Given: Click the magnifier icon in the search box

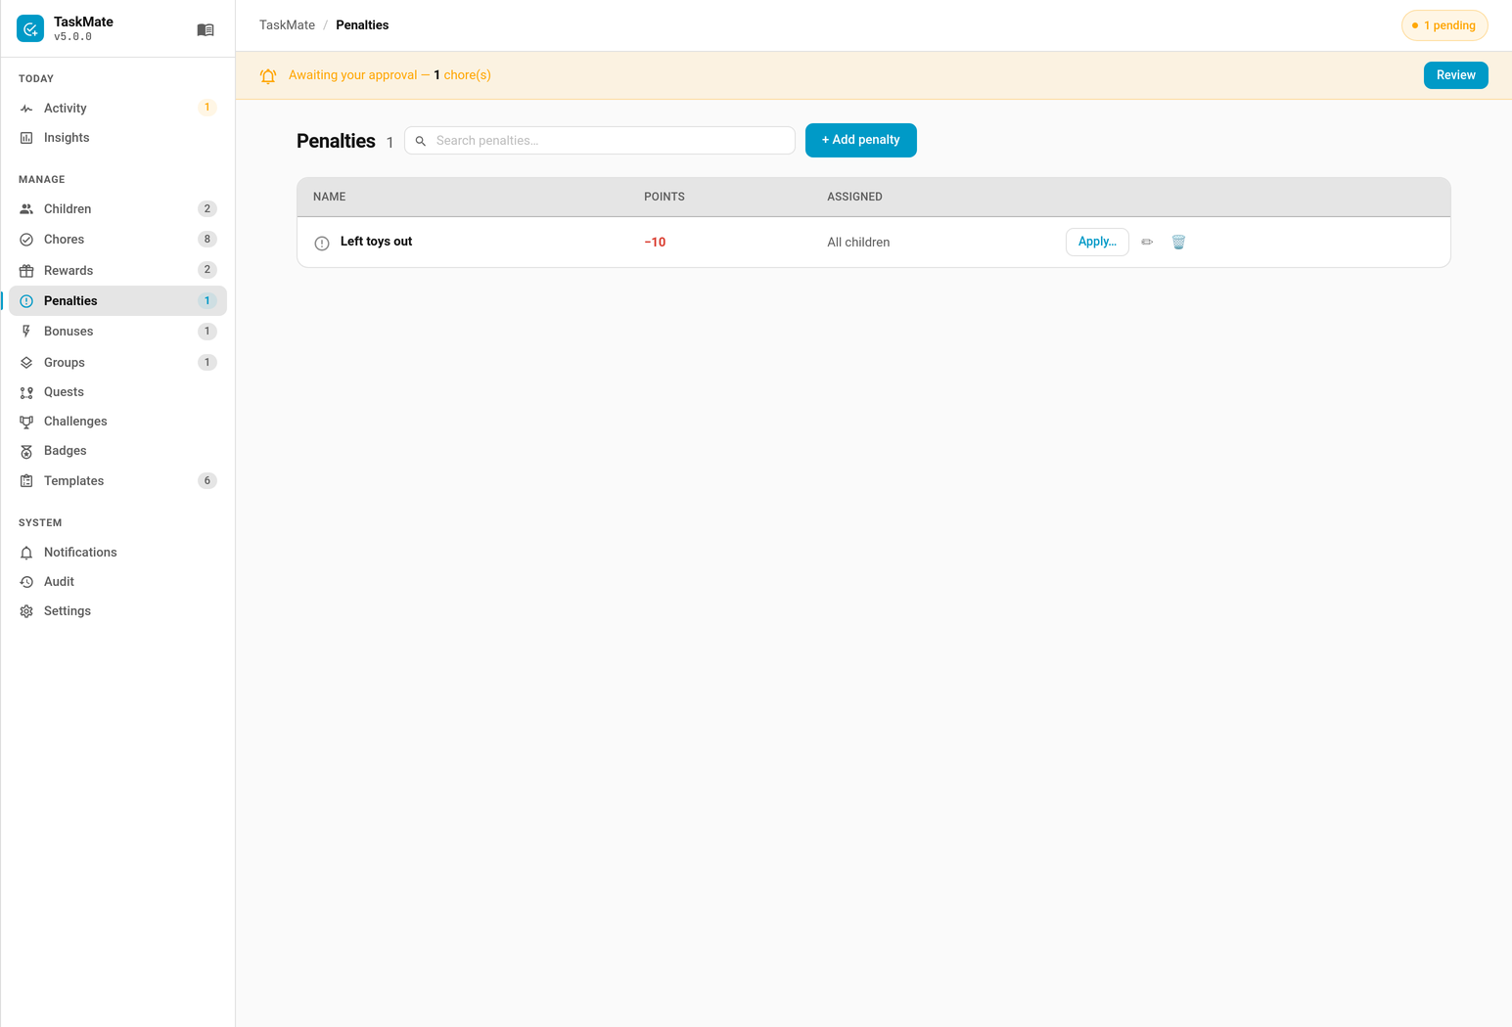Looking at the screenshot, I should (421, 141).
